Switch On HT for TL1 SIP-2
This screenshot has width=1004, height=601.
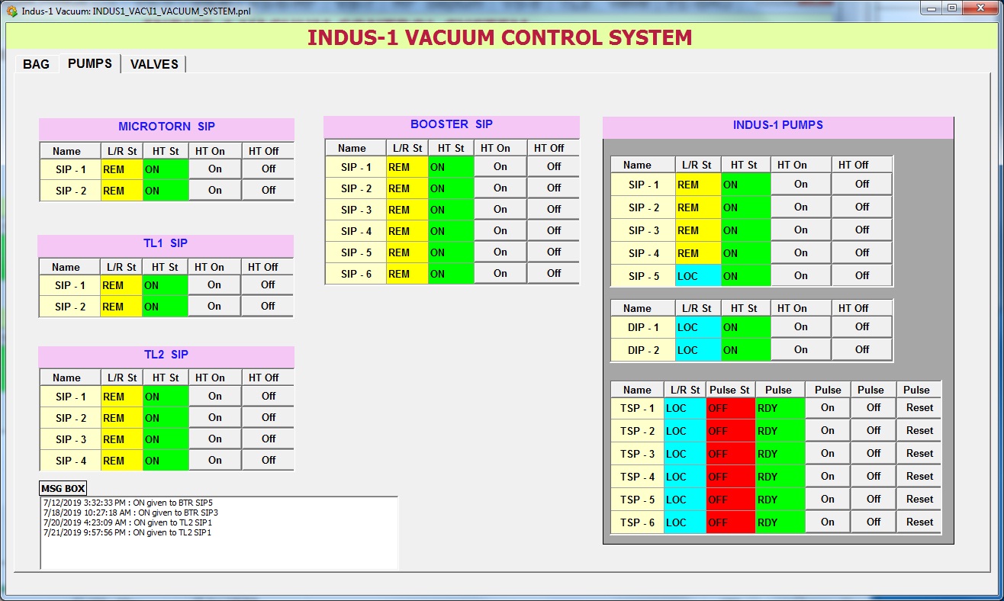[x=214, y=306]
